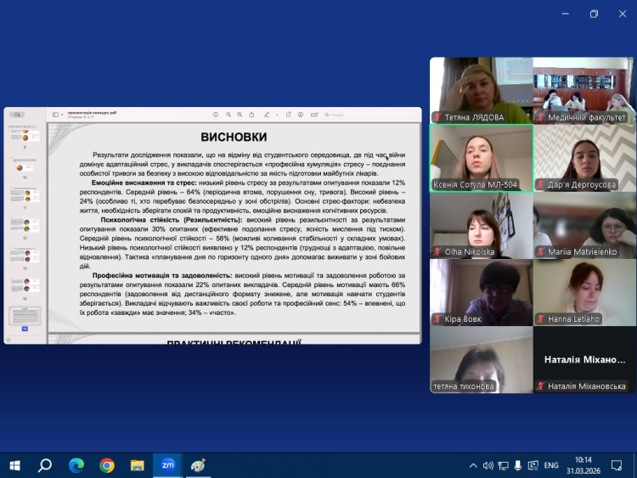This screenshot has height=478, width=637.
Task: Open the markup pen dropdown arrow
Action: point(276,114)
